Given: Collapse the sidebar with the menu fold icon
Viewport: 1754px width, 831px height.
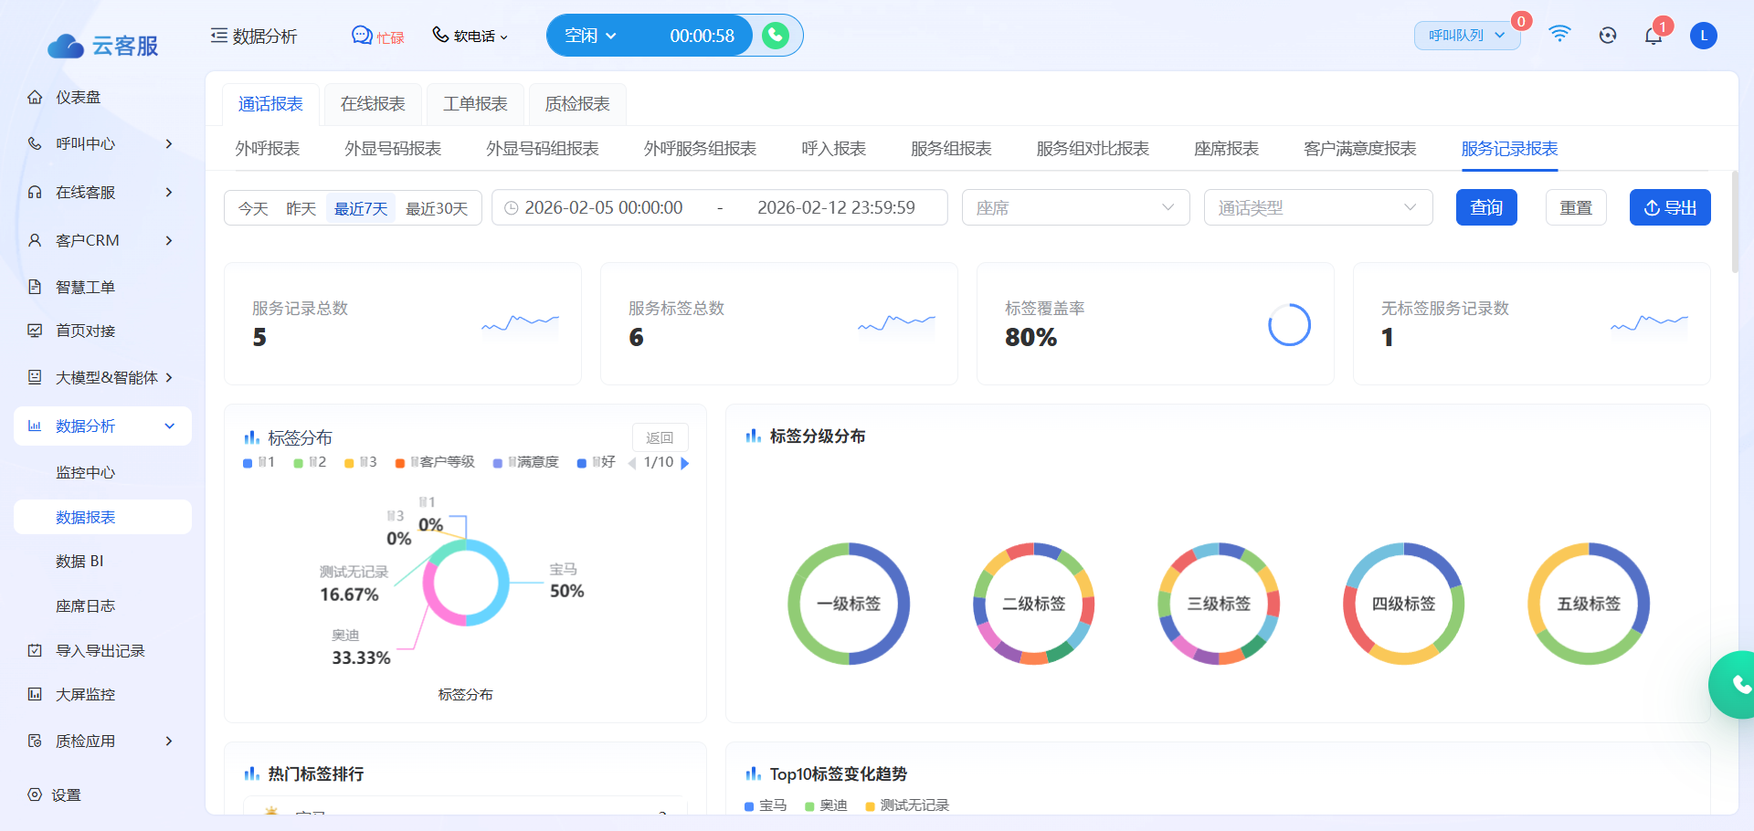Looking at the screenshot, I should click(x=218, y=36).
